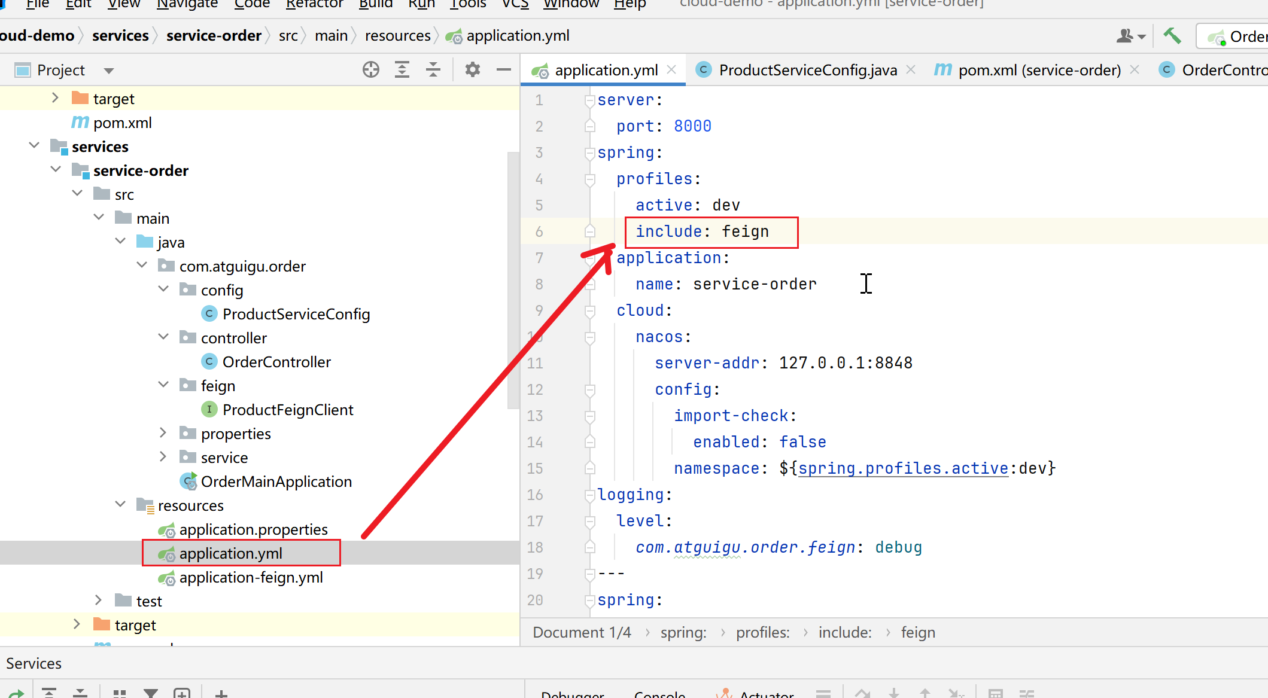
Task: Toggle fold marker beside logging line 16
Action: point(589,495)
